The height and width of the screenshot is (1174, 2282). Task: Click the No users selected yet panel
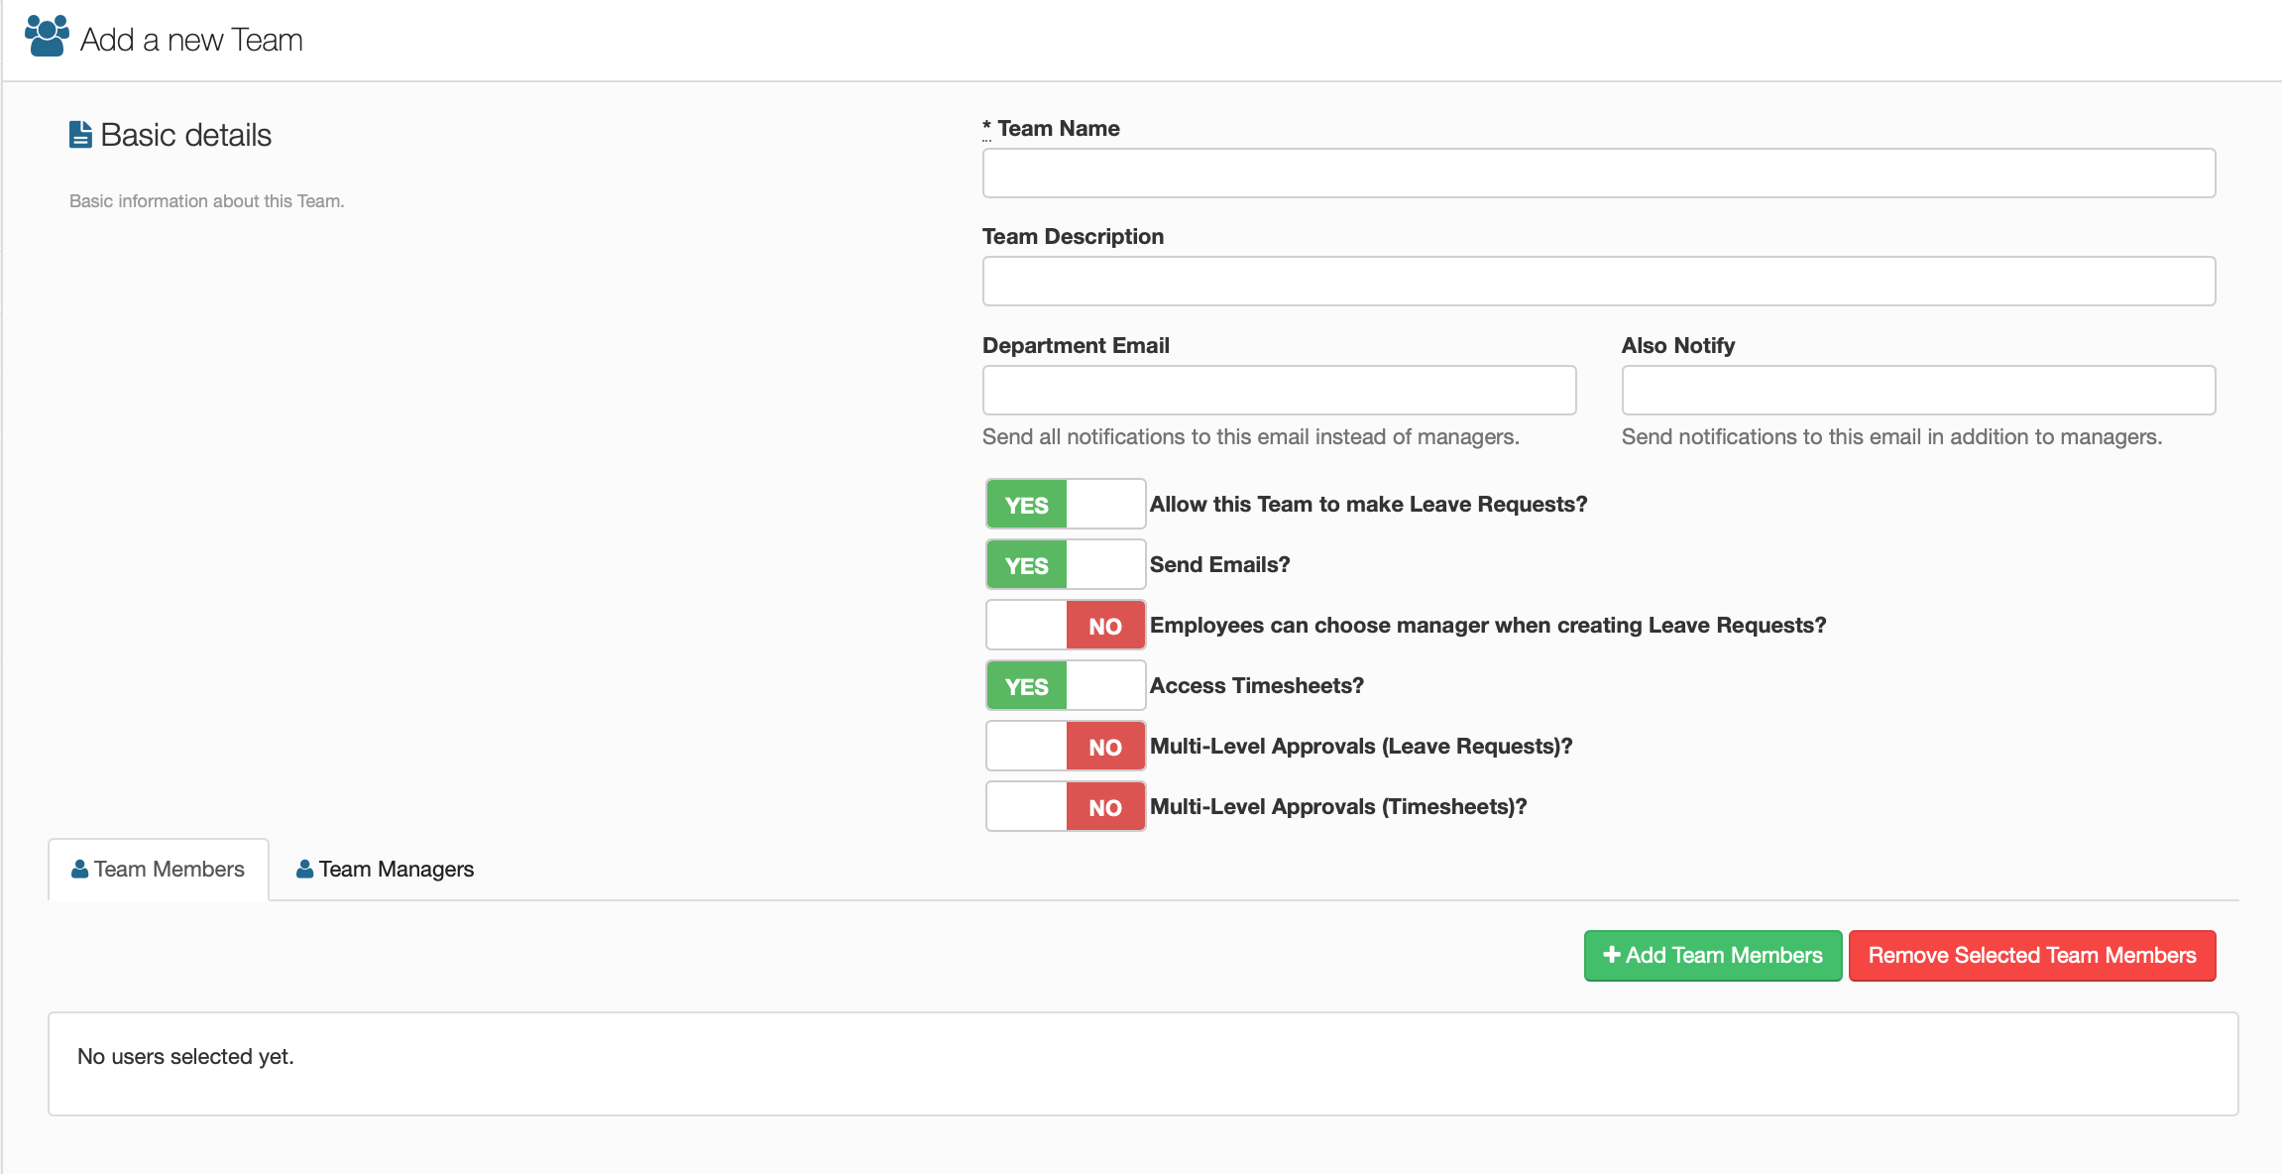tap(1142, 1063)
